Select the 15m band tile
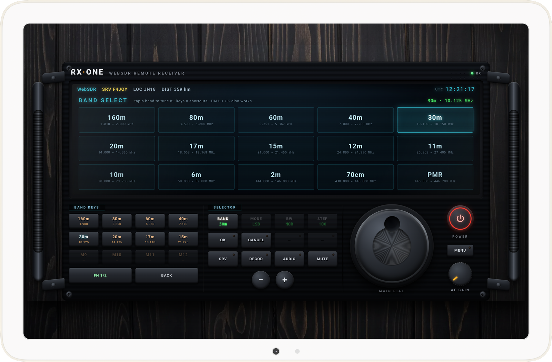 (276, 148)
